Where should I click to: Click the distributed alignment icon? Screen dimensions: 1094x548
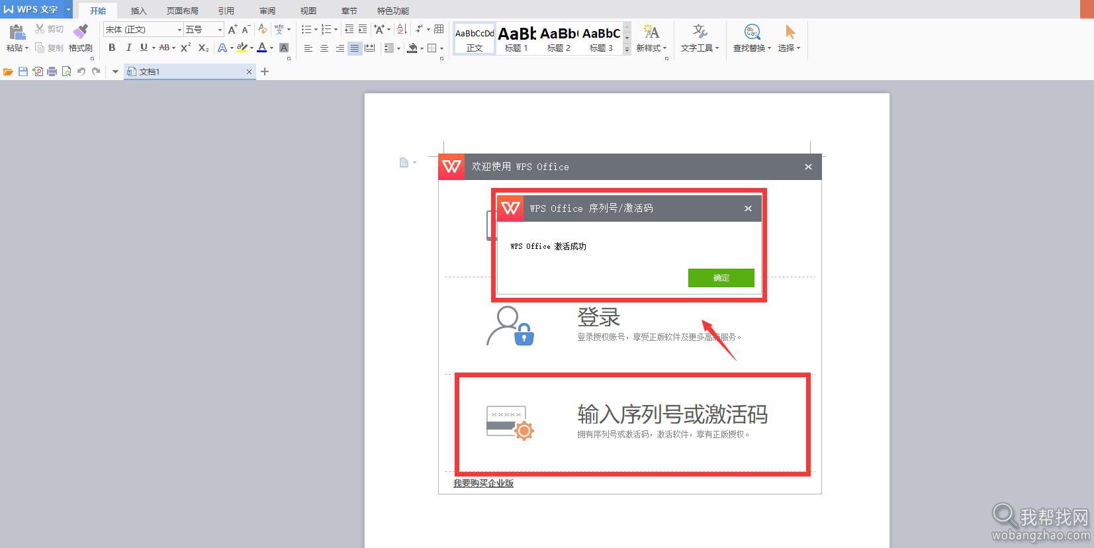click(370, 48)
